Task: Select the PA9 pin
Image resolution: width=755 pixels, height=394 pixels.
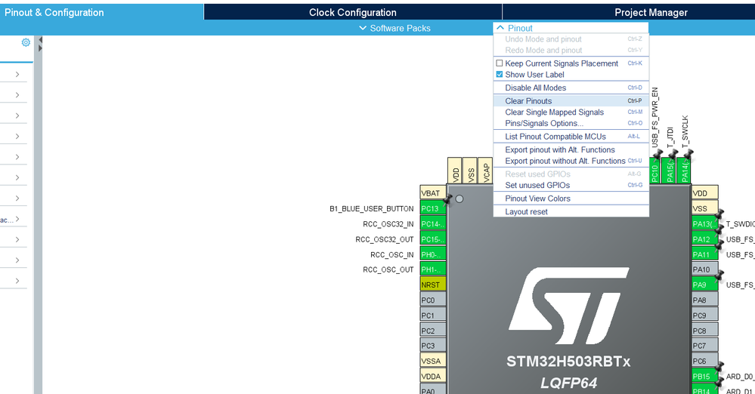Action: click(x=705, y=285)
